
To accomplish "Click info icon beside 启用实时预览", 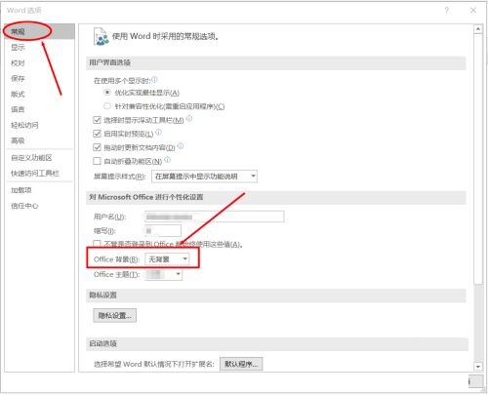I will point(158,133).
